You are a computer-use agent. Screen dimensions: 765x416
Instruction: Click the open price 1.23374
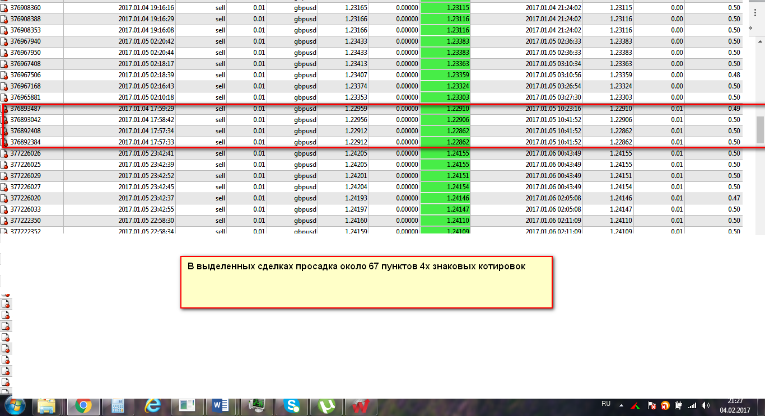coord(356,86)
